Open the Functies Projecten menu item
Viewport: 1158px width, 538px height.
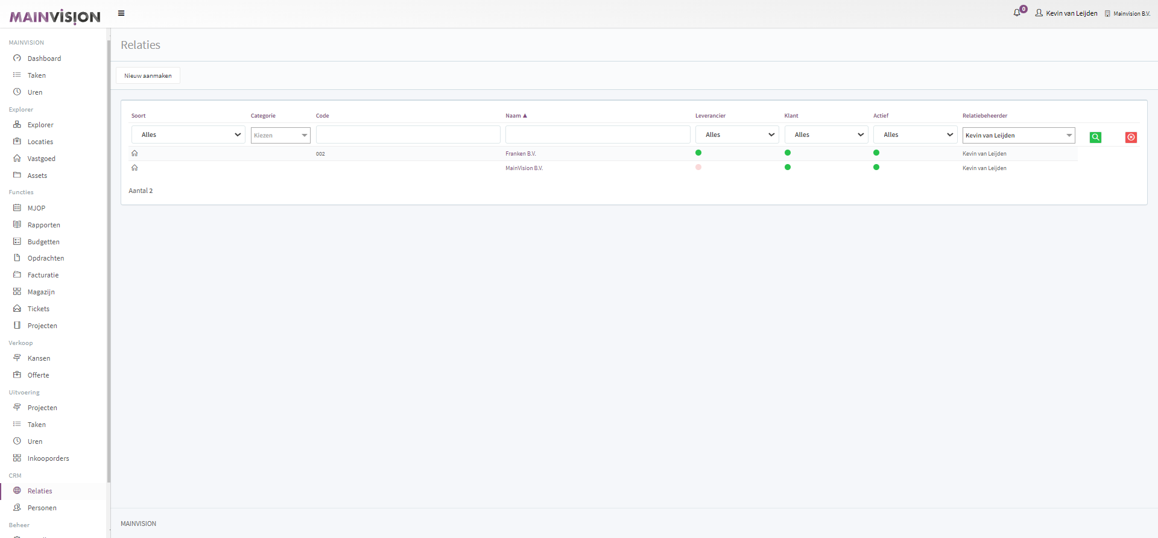tap(42, 326)
